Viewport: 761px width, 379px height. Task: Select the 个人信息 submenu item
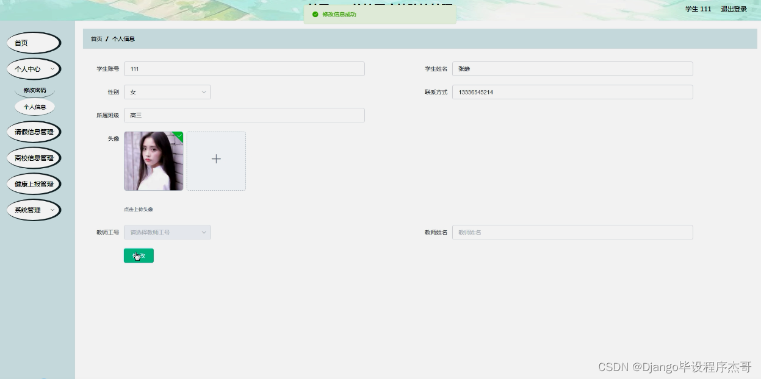tap(35, 107)
